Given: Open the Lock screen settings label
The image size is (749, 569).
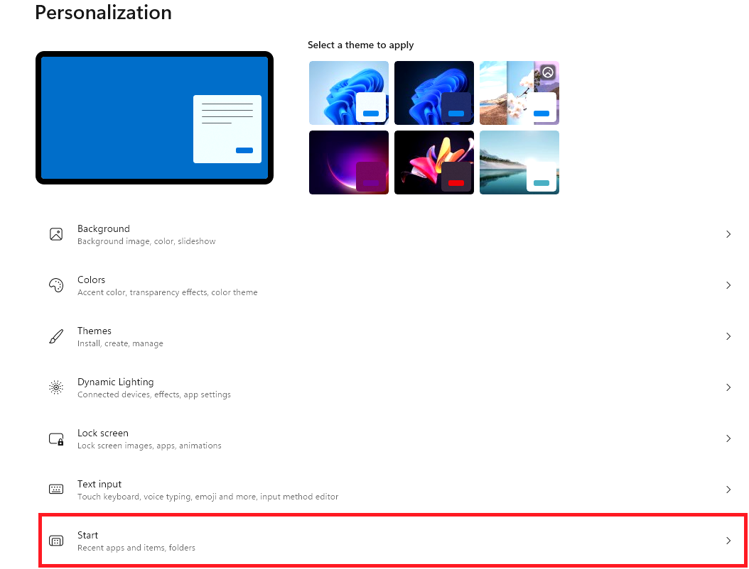Looking at the screenshot, I should [x=103, y=433].
